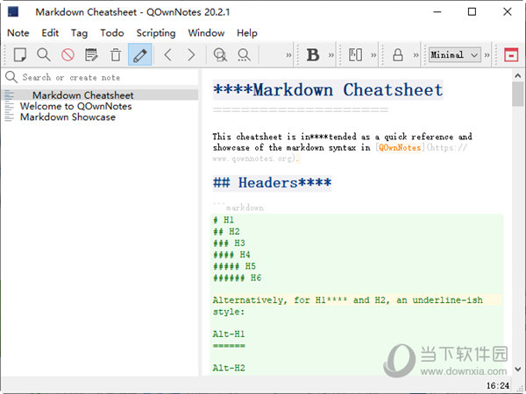Go forward with the right arrow icon
This screenshot has height=394, width=526.
(191, 54)
